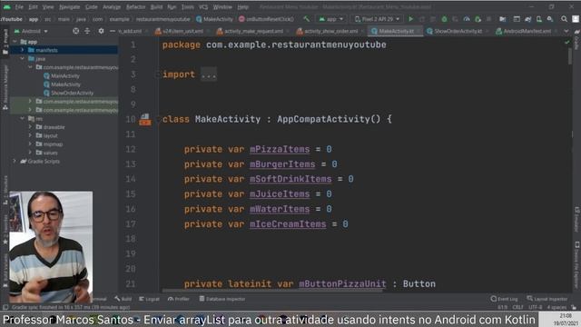Click the mPizzaItems variable on line 12

click(280, 149)
